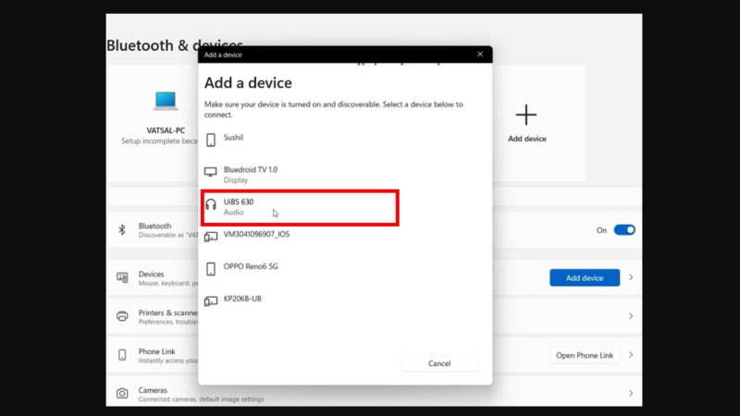The height and width of the screenshot is (416, 740).
Task: Expand the Devices row chevron
Action: pyautogui.click(x=631, y=277)
